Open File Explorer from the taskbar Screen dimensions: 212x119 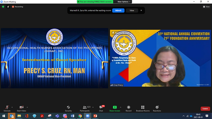tap(19, 116)
